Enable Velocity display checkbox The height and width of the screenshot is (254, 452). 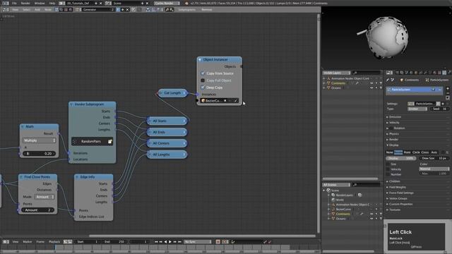click(388, 169)
